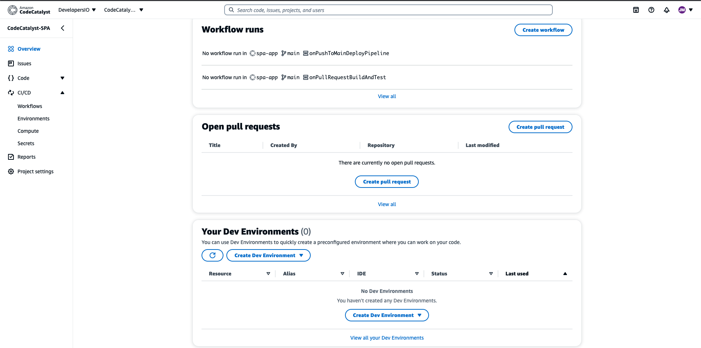
Task: Open Environments under CI/CD
Action: [34, 119]
